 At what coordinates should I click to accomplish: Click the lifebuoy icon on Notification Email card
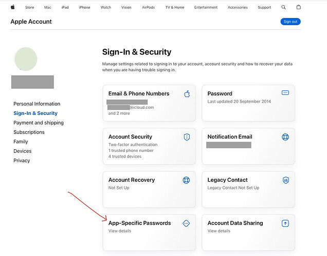[x=285, y=137]
